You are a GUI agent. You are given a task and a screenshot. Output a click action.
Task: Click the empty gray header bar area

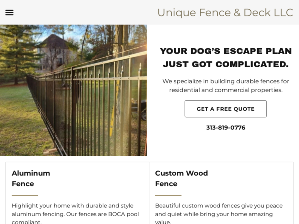point(84,12)
